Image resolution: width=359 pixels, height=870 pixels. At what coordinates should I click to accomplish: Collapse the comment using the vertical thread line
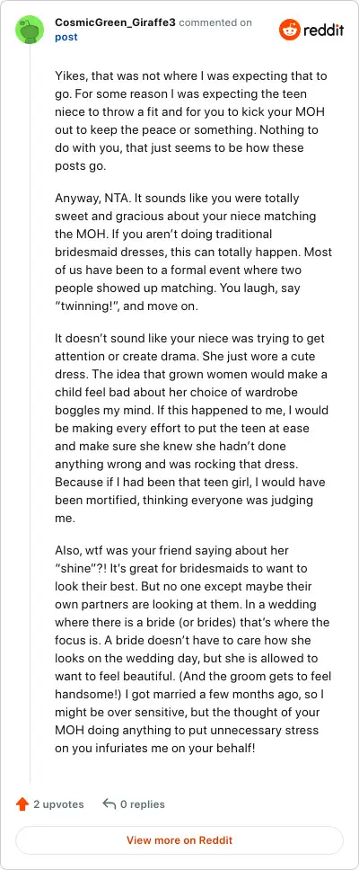(x=30, y=413)
